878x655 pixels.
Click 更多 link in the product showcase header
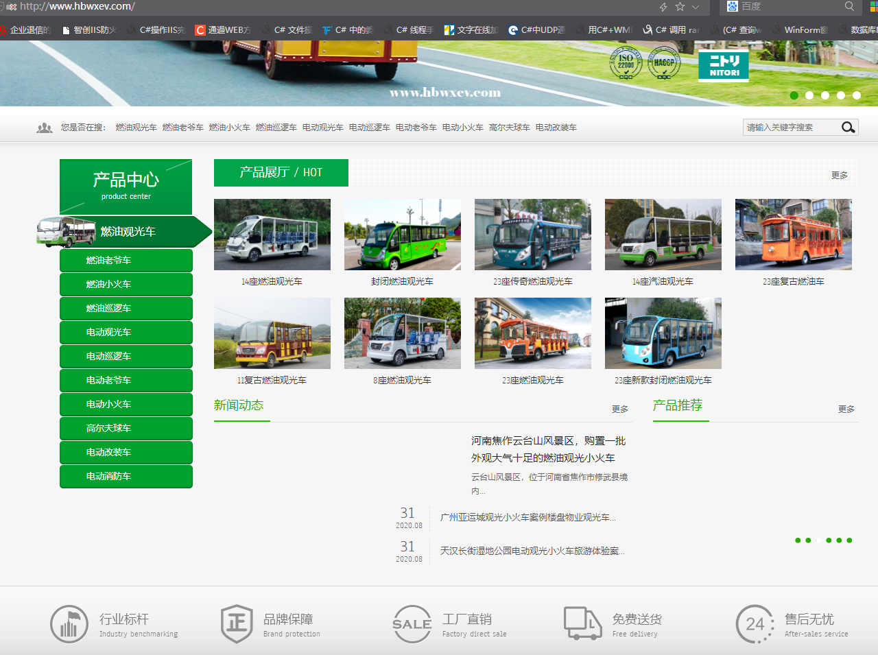tap(839, 176)
